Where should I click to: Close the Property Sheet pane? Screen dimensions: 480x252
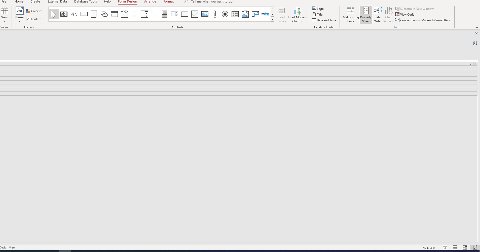coord(476,33)
